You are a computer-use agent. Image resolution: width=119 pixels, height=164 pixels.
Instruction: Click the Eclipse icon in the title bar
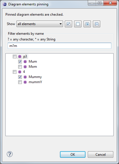[5, 4]
